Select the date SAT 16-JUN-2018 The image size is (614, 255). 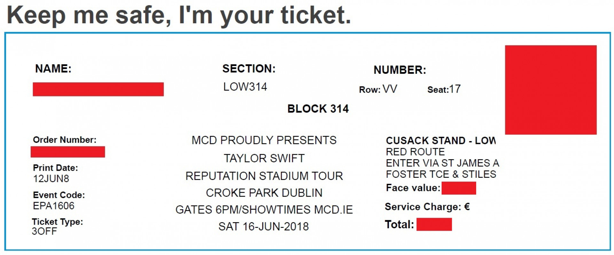click(x=264, y=227)
